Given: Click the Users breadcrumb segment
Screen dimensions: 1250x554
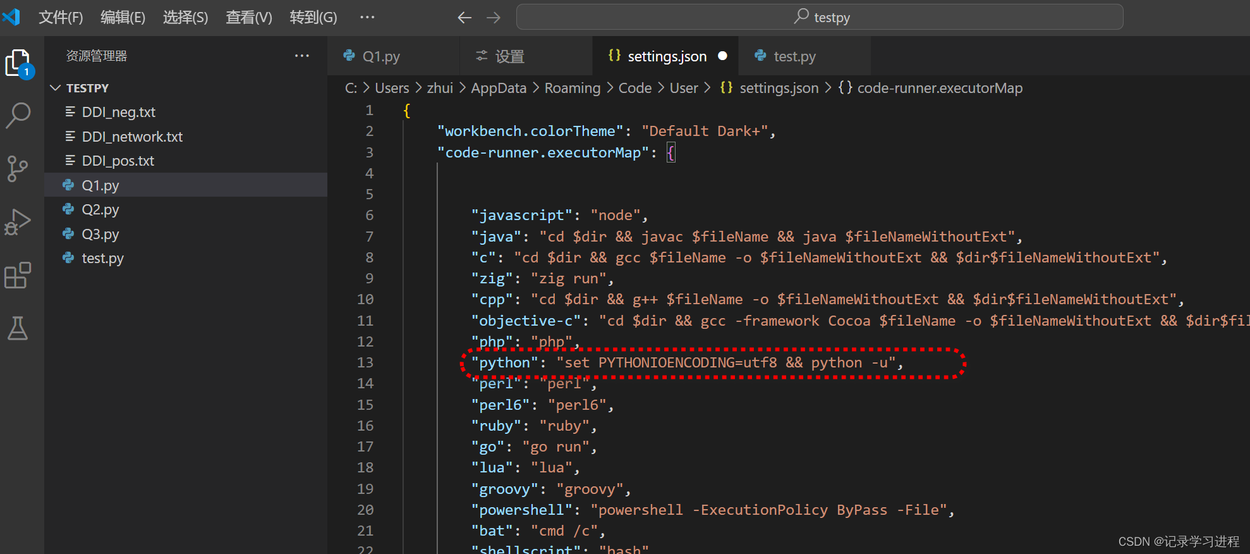Looking at the screenshot, I should [392, 88].
